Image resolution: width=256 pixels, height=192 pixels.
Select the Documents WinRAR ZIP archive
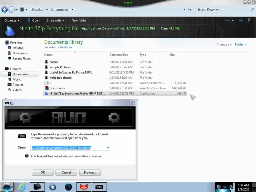115,88
